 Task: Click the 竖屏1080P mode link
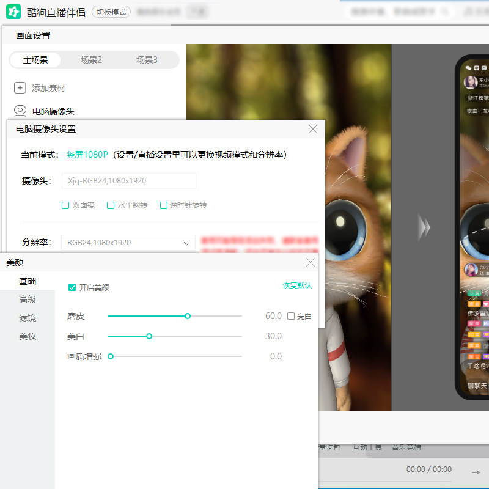point(87,155)
